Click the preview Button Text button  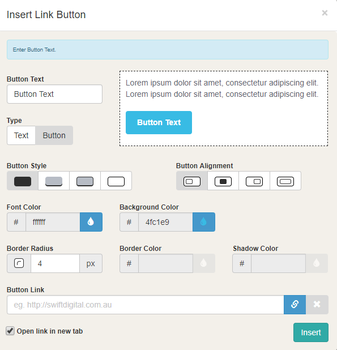click(x=159, y=122)
